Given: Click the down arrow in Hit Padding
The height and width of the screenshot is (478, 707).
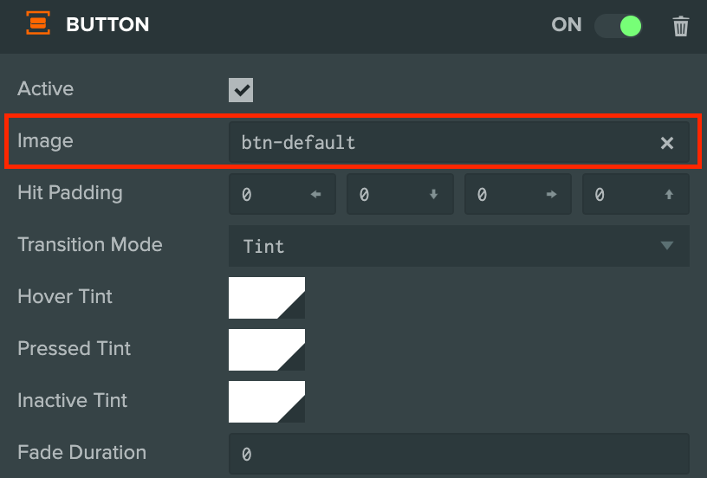Looking at the screenshot, I should tap(433, 194).
